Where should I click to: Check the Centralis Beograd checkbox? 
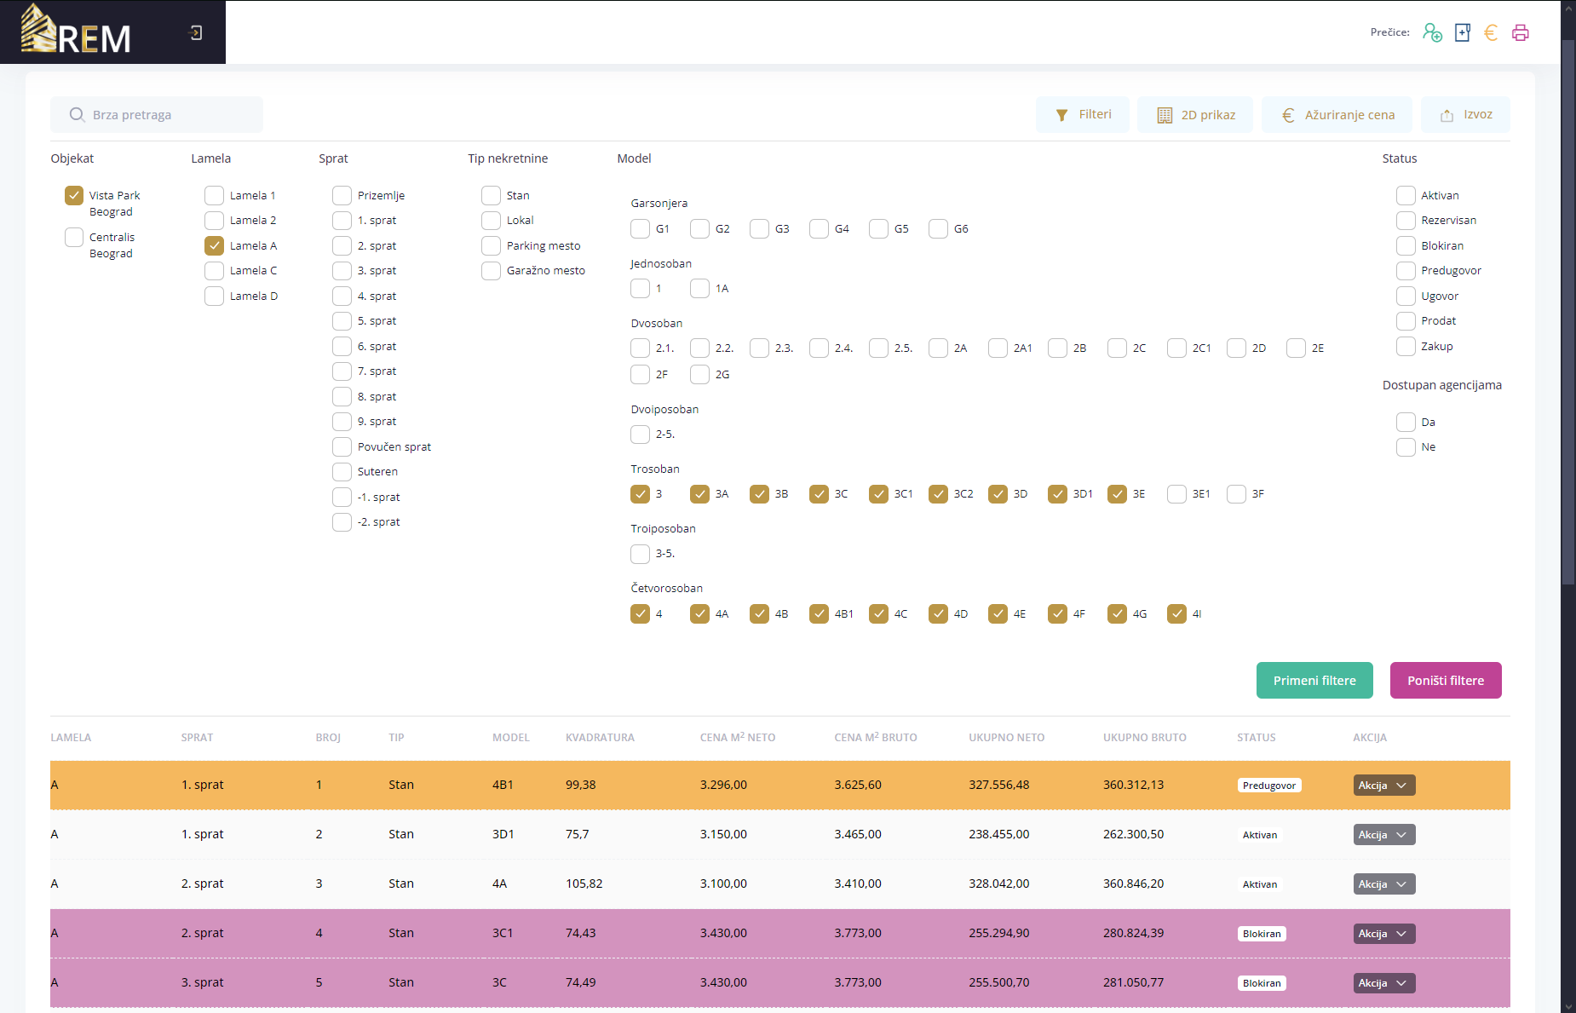point(74,237)
